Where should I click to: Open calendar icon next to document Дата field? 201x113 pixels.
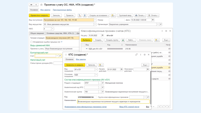[153, 20]
